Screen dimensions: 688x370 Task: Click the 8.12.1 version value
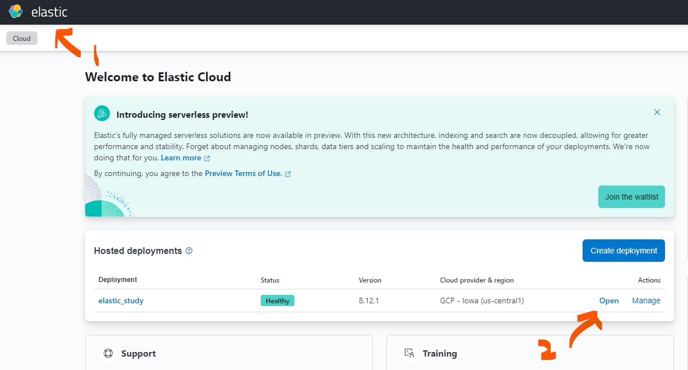point(369,300)
